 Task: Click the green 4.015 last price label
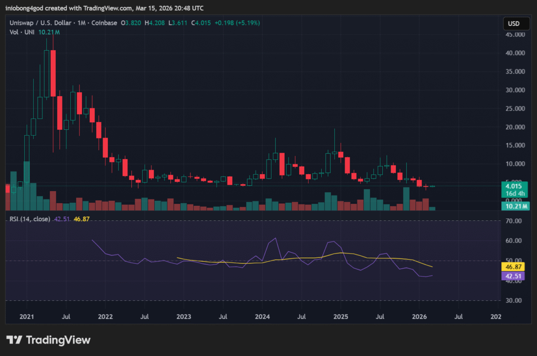[x=514, y=186]
